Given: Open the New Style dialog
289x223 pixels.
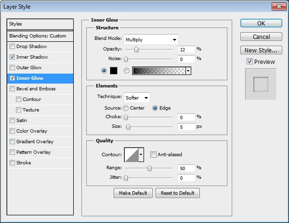Looking at the screenshot, I should pyautogui.click(x=261, y=50).
